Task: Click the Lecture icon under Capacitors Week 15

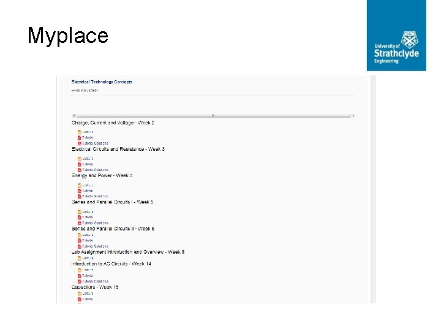Action: (x=80, y=293)
